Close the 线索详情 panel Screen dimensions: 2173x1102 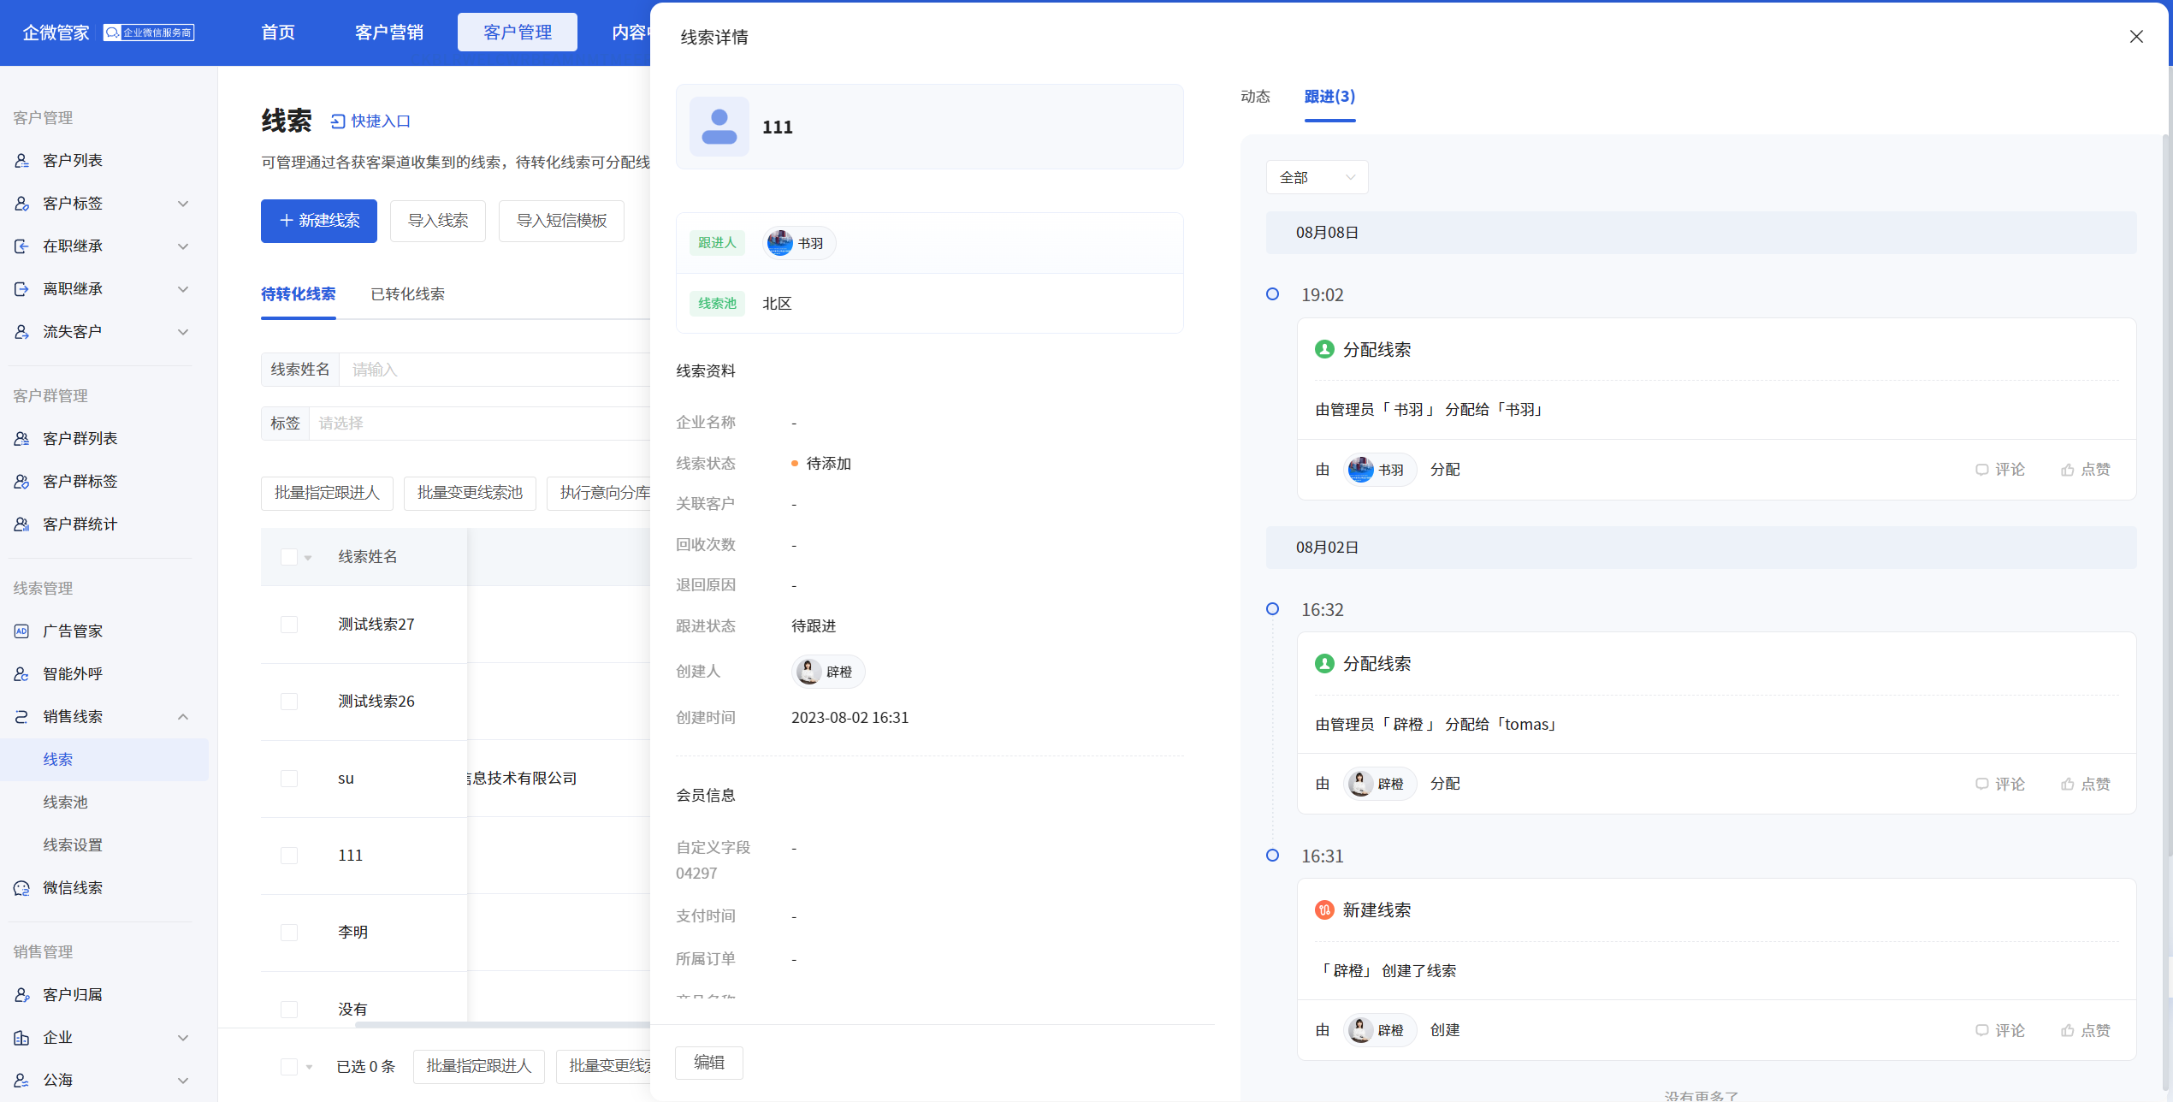(2136, 37)
